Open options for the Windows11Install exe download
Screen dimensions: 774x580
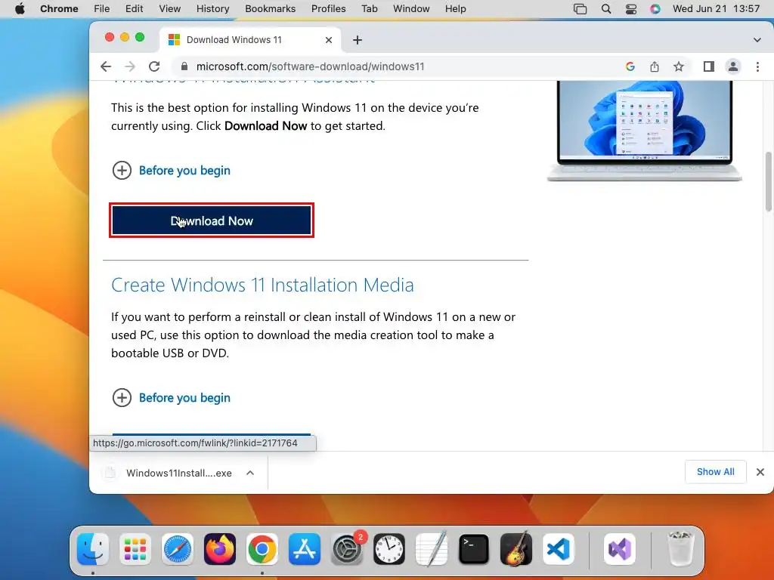(x=250, y=473)
